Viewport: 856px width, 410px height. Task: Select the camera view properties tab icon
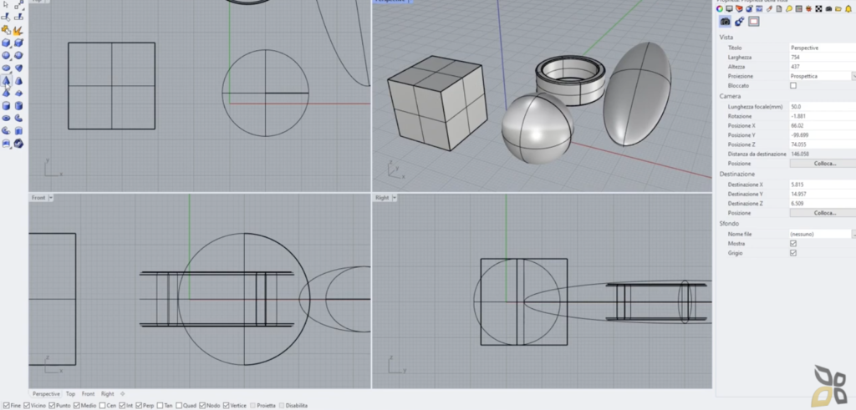pos(725,21)
